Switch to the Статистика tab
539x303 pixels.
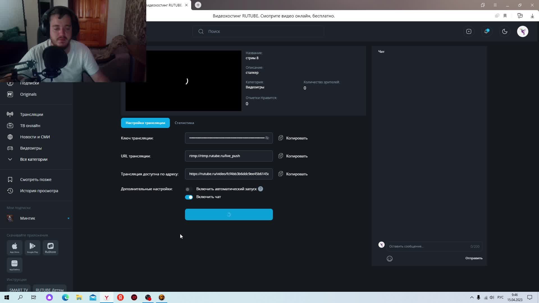tap(184, 123)
